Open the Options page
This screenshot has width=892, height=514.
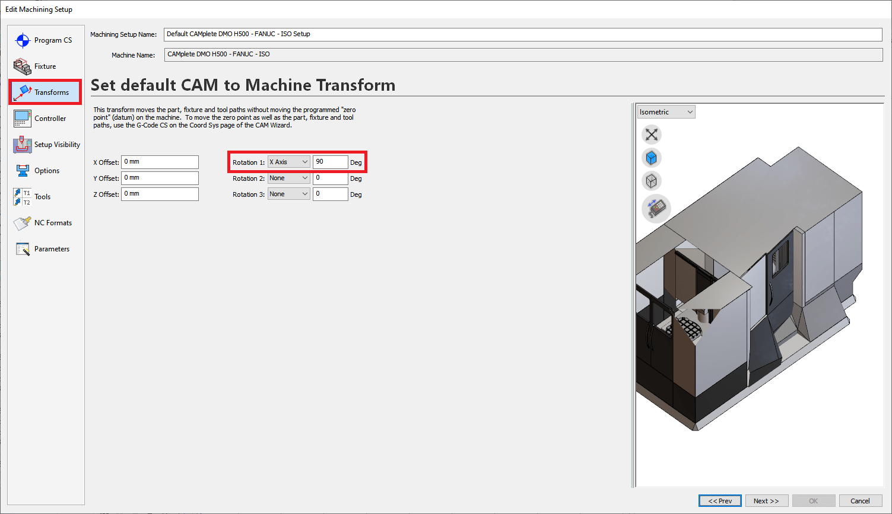(x=45, y=171)
